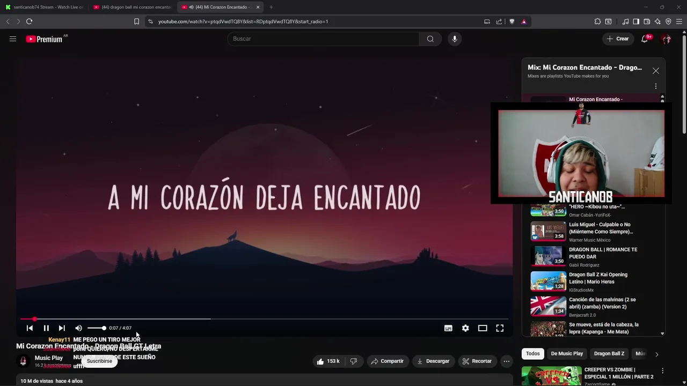Open the music note playlist icon
This screenshot has width=687, height=386.
pos(625,21)
